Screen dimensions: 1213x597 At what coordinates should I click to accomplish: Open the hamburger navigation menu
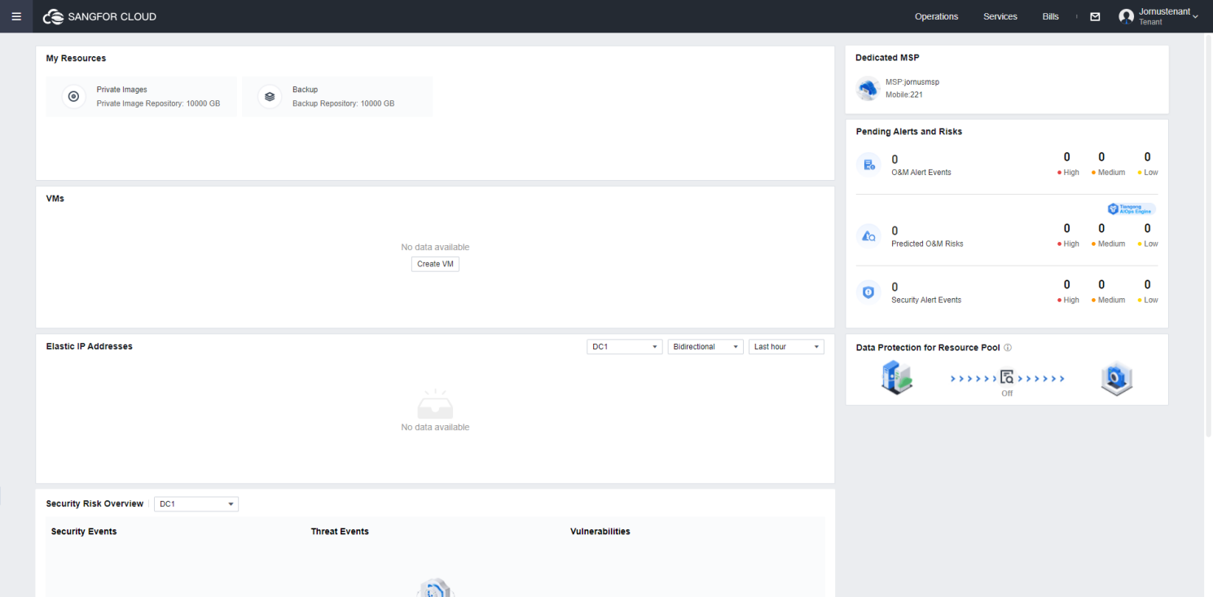[16, 16]
